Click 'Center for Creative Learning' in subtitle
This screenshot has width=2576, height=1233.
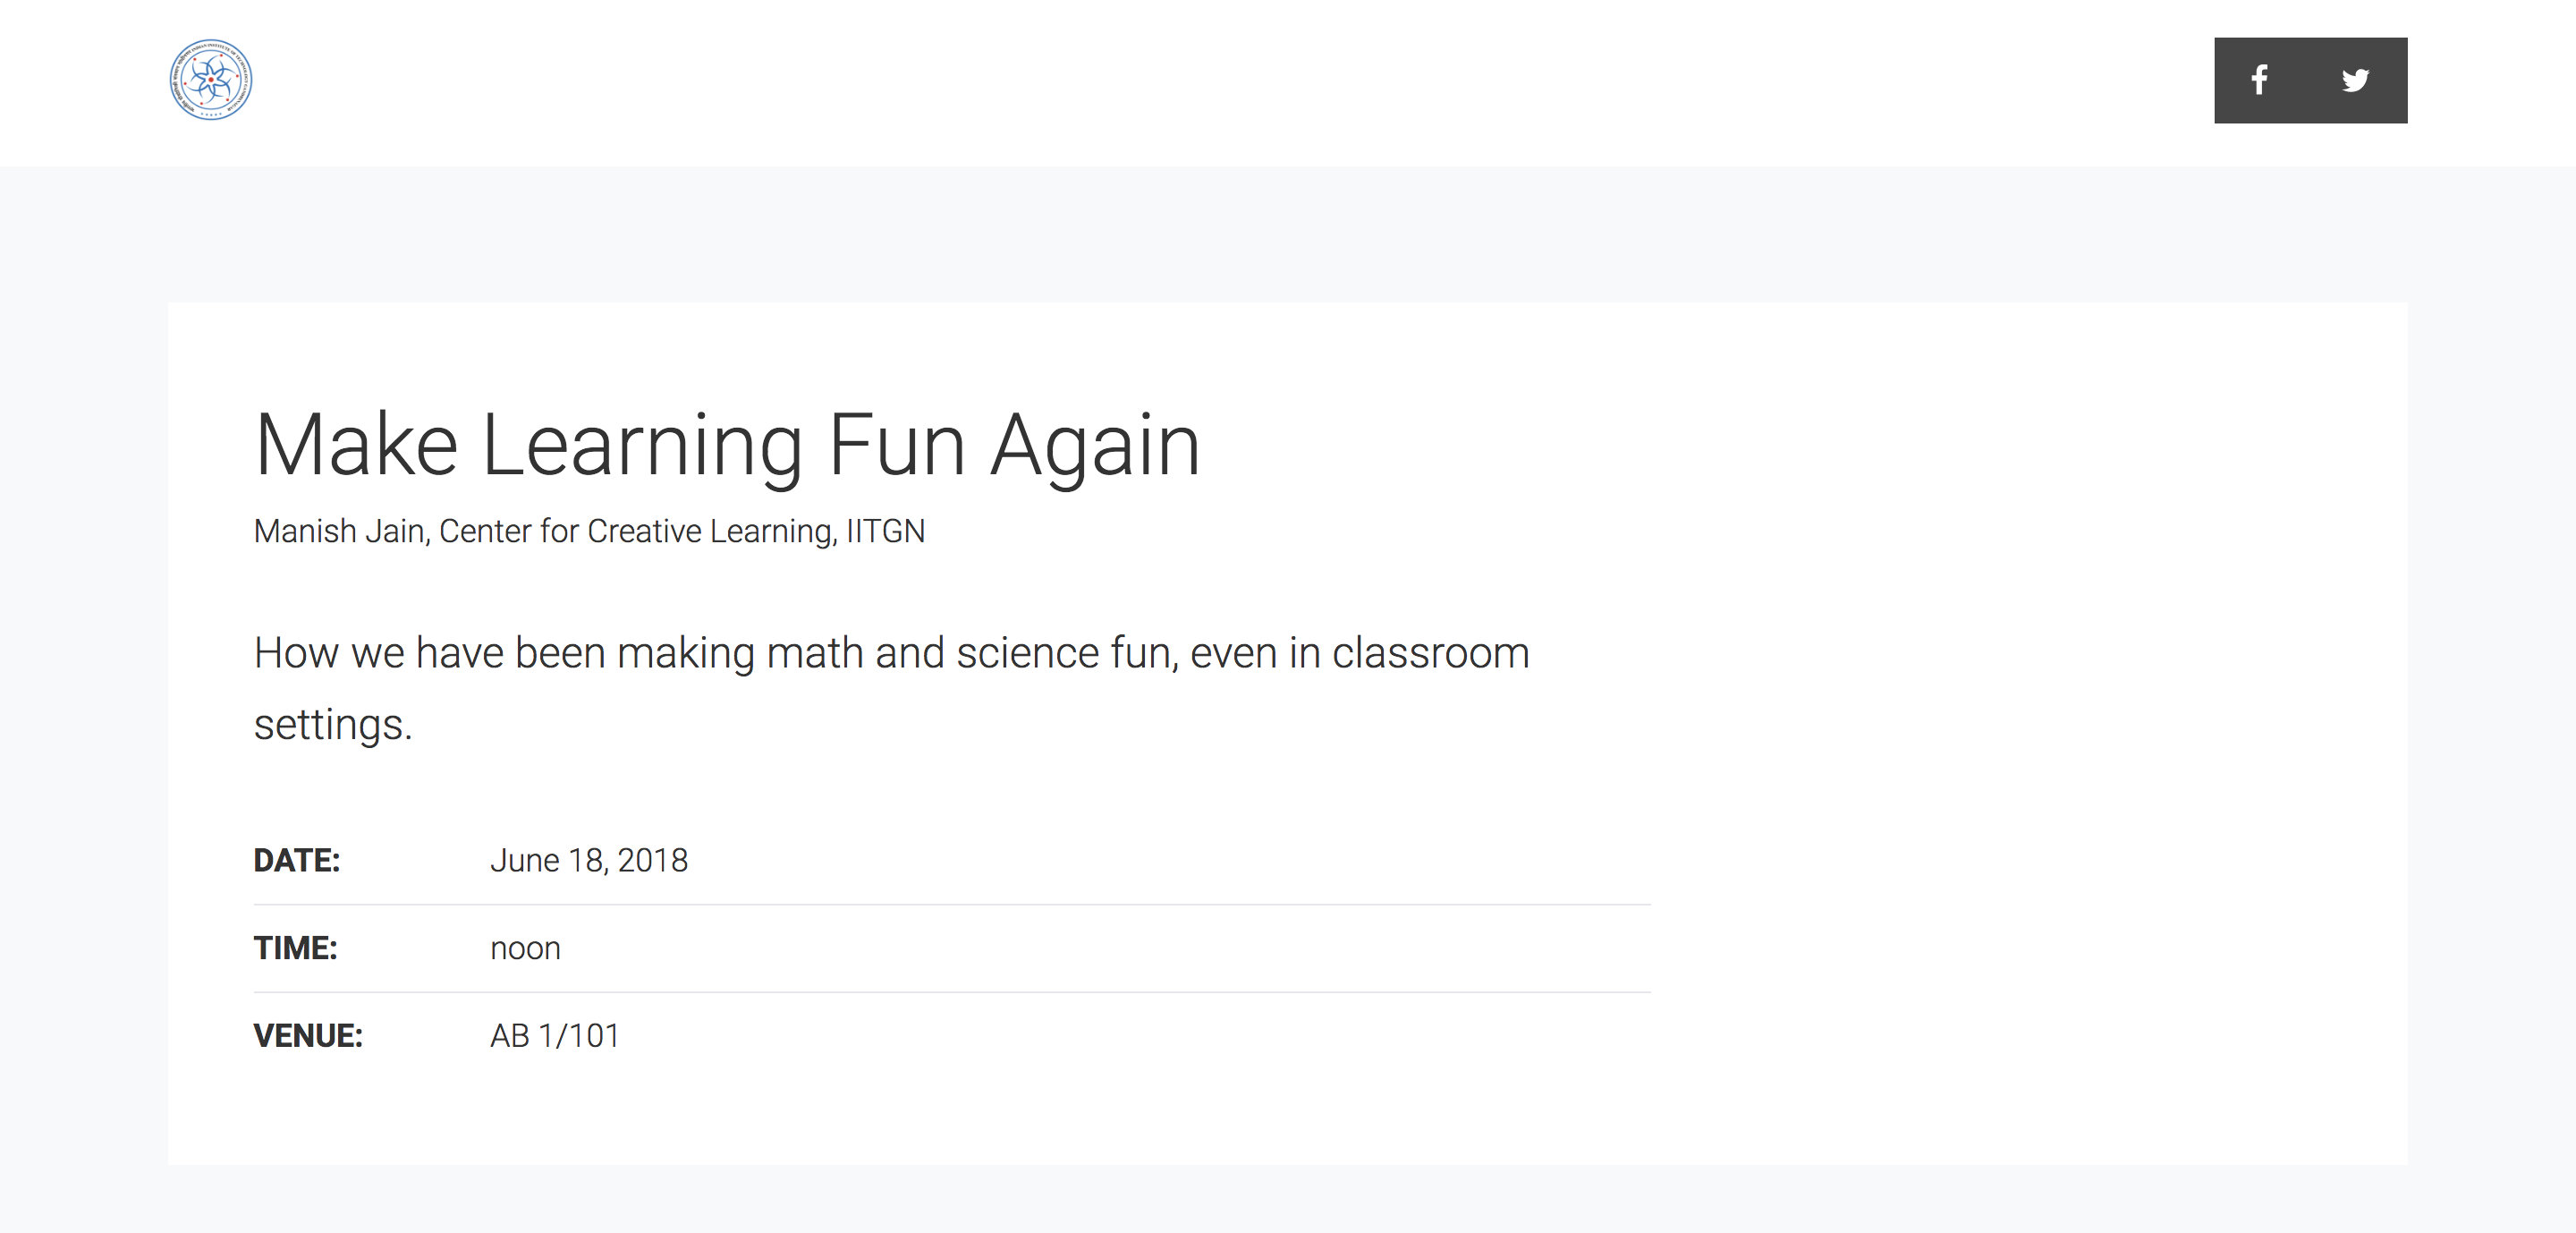(638, 531)
